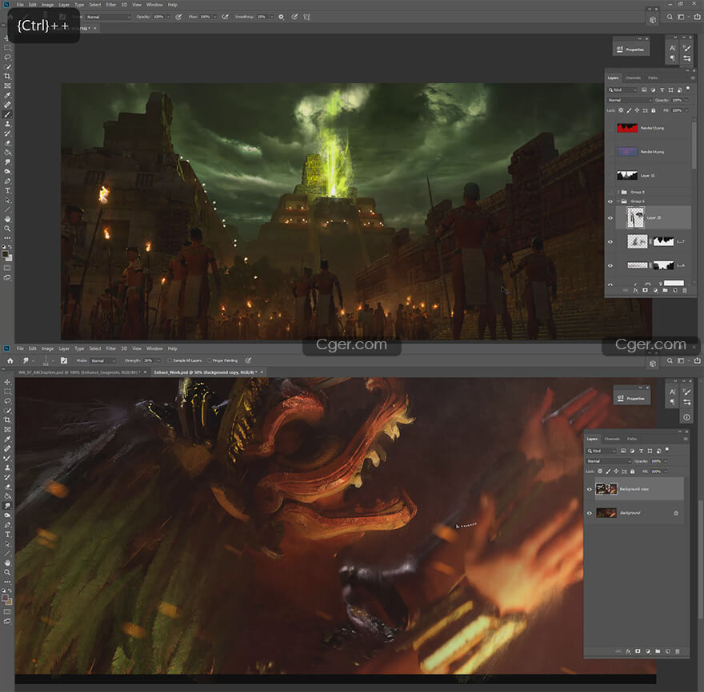Image resolution: width=704 pixels, height=692 pixels.
Task: Click foreground color swatch in top window toolbar
Action: coord(6,254)
